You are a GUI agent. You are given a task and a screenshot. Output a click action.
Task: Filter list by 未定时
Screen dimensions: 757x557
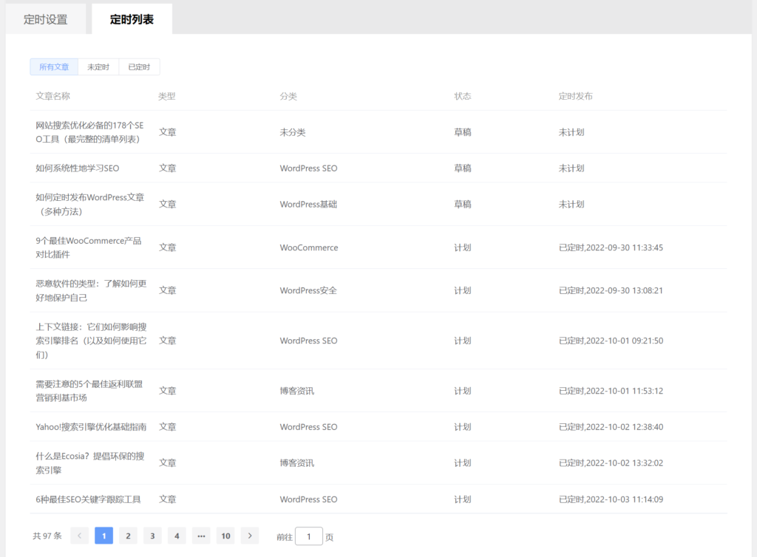pyautogui.click(x=98, y=67)
